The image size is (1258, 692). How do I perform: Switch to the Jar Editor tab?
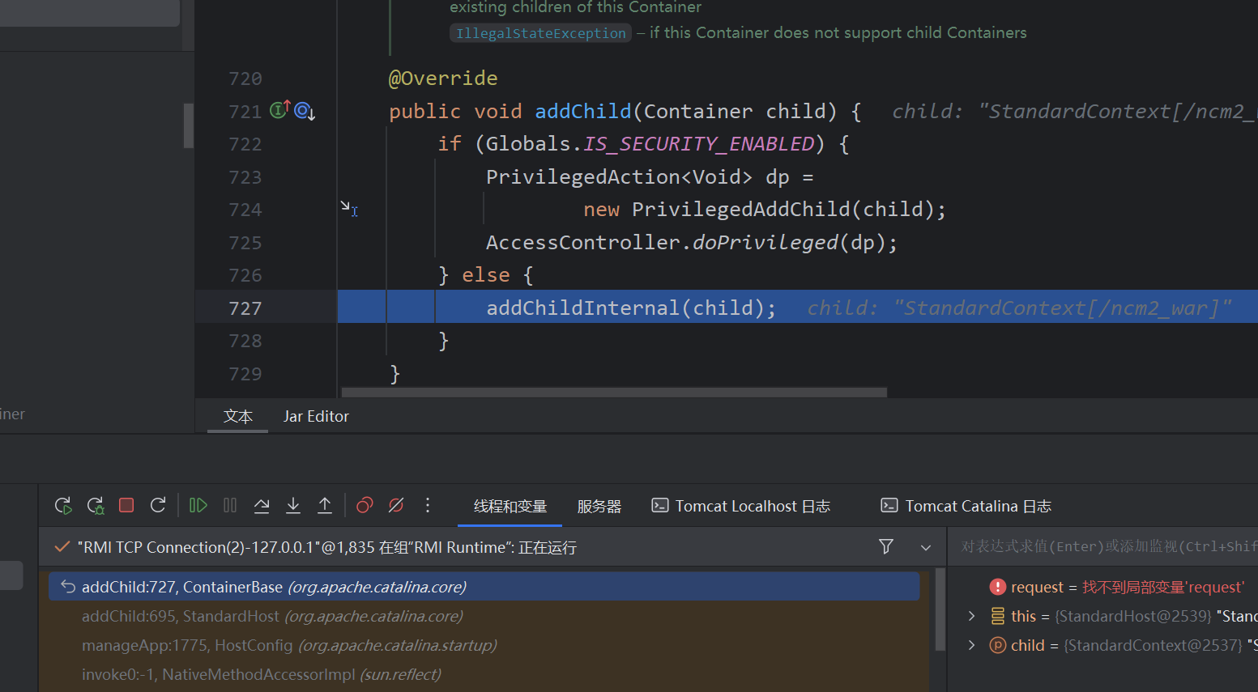coord(316,416)
